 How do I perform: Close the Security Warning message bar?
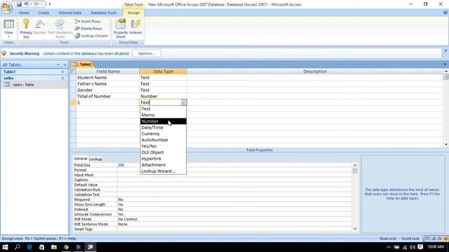point(445,51)
